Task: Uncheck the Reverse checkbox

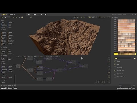Action: (115, 61)
